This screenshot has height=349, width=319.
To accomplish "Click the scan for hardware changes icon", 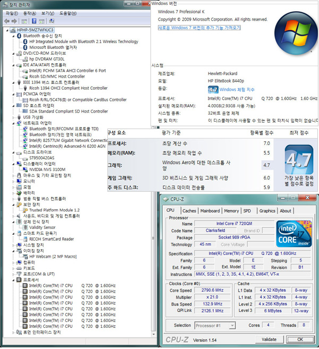I will 52,21.
